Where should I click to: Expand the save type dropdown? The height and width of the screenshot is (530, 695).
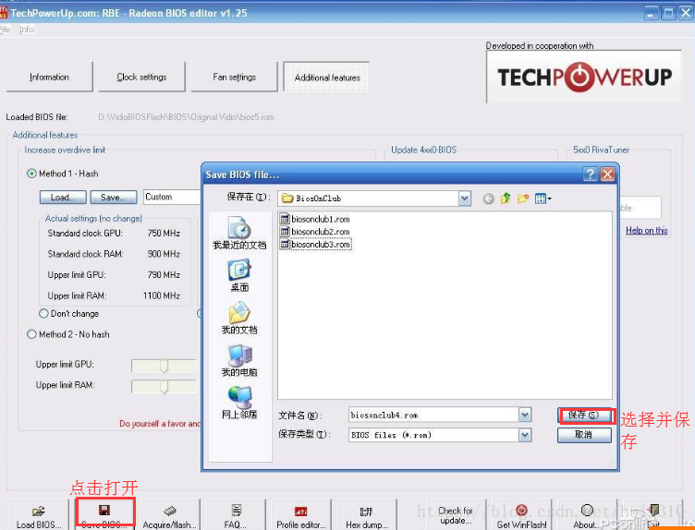(x=525, y=435)
